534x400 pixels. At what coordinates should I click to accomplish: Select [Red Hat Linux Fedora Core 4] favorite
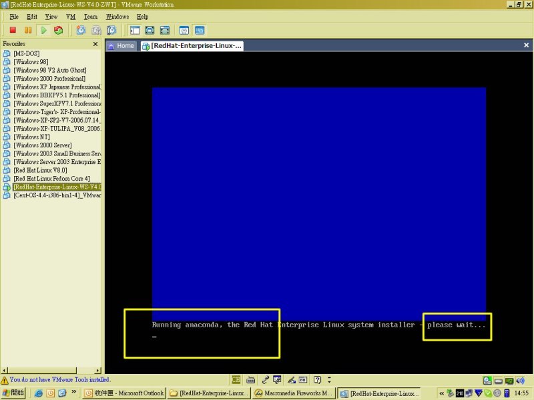pos(52,179)
